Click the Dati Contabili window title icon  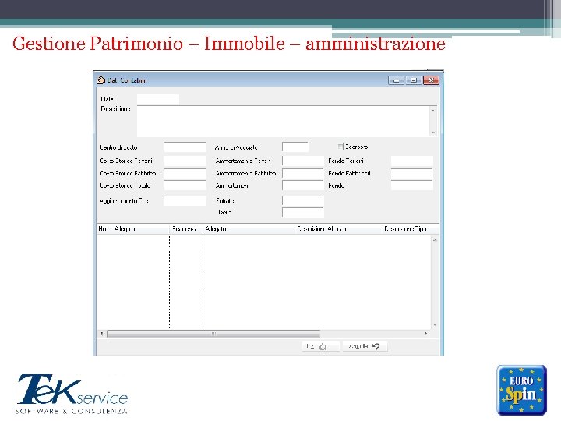pyautogui.click(x=101, y=80)
